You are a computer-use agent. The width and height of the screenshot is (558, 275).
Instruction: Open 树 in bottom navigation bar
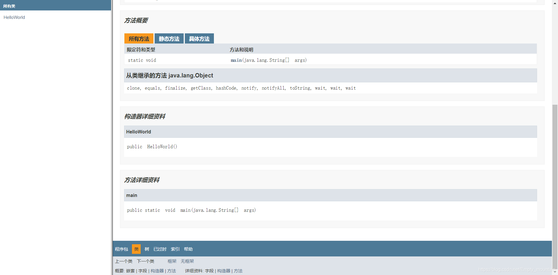pyautogui.click(x=147, y=249)
